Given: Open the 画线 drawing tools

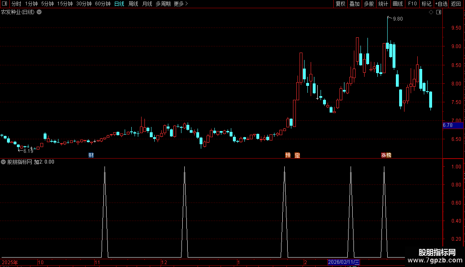Looking at the screenshot, I should (x=398, y=4).
